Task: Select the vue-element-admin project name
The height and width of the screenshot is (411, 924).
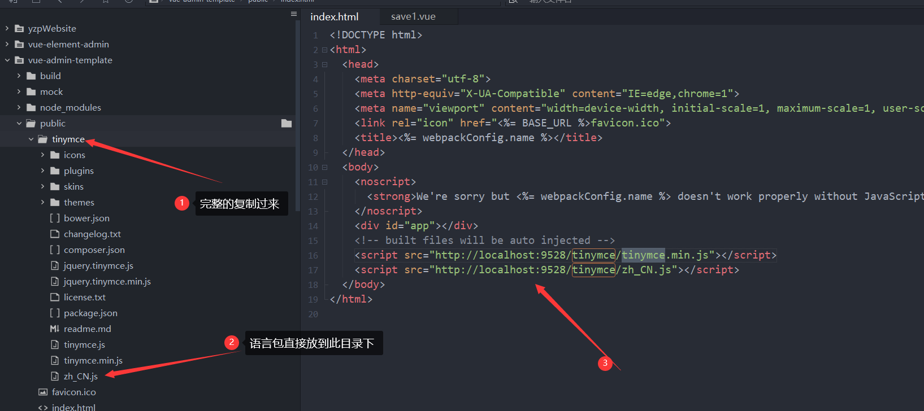Action: point(68,44)
